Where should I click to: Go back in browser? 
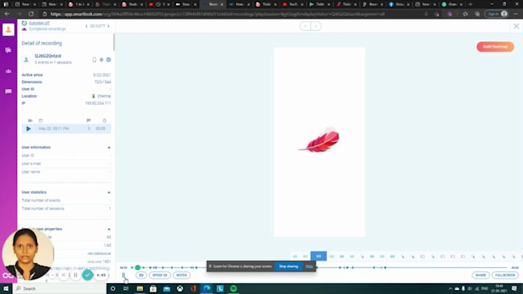(x=7, y=14)
